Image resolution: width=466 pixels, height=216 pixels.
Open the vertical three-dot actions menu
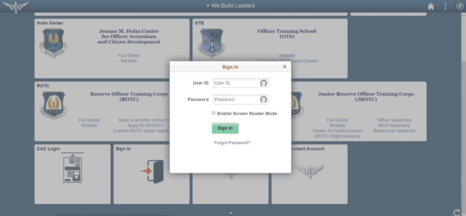pyautogui.click(x=446, y=6)
